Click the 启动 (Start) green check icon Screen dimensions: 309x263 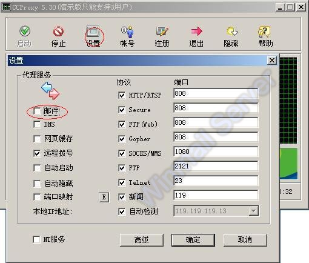click(25, 31)
